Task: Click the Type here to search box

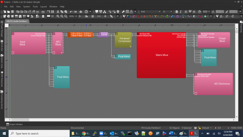Action: tap(39, 133)
